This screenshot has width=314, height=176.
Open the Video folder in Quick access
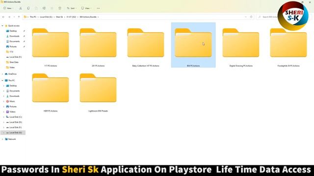tap(12, 67)
